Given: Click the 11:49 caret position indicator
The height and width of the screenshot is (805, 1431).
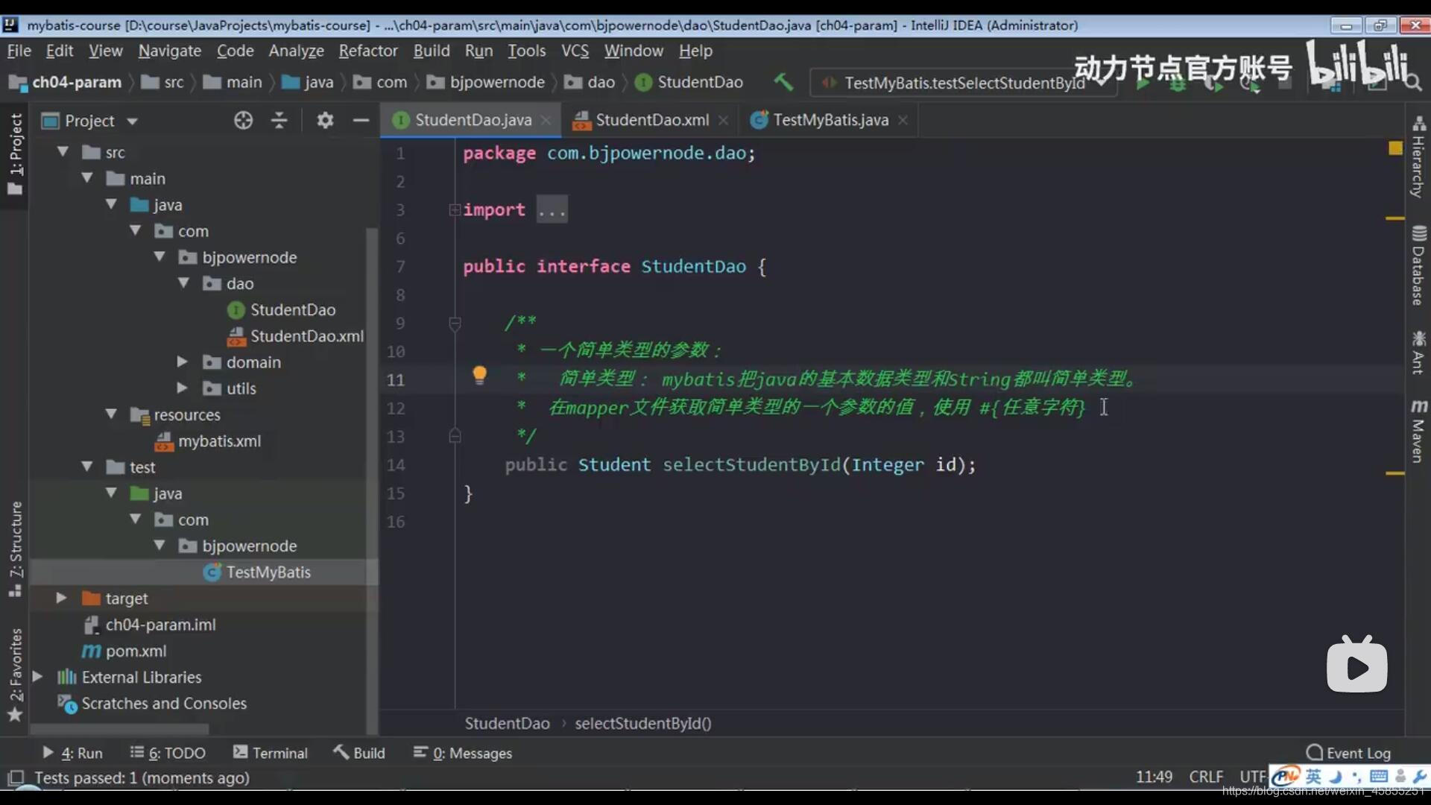Looking at the screenshot, I should click(x=1154, y=777).
